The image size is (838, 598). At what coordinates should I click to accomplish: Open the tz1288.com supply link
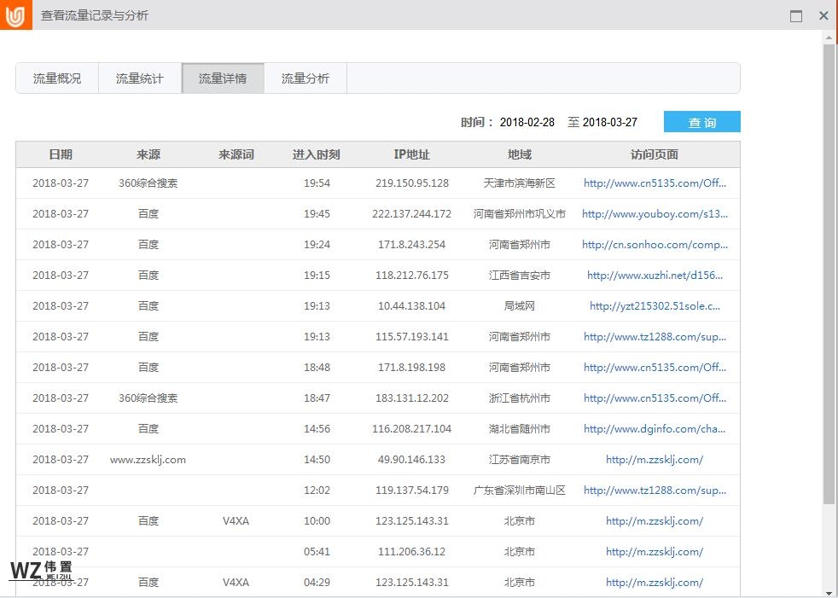click(655, 336)
